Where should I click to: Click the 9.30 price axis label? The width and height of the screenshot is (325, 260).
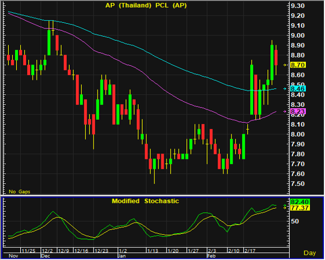[x=298, y=6]
